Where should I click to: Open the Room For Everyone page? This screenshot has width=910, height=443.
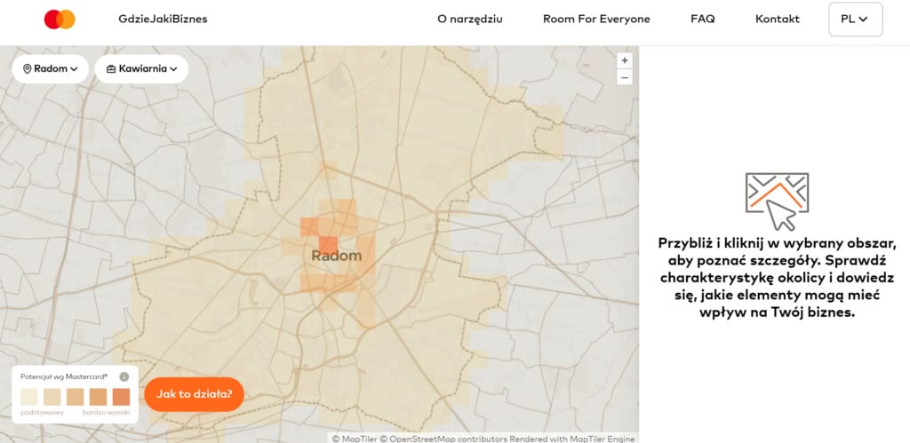pos(596,20)
